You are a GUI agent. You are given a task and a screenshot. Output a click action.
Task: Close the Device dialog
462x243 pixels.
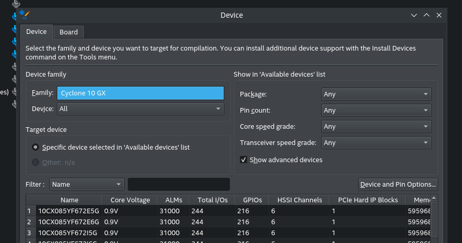click(x=439, y=15)
